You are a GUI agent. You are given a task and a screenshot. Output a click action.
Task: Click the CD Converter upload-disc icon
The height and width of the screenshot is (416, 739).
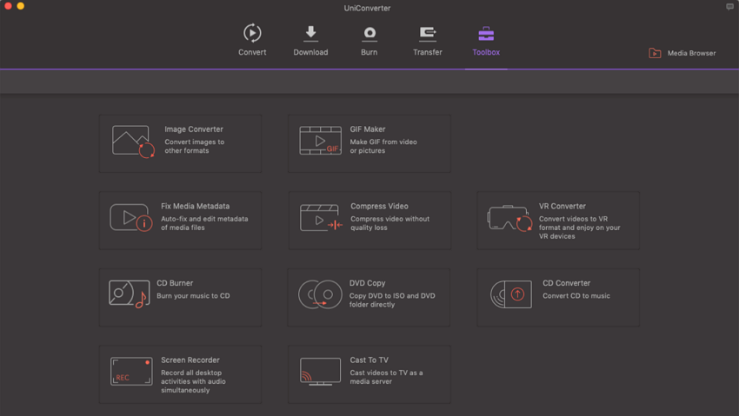pyautogui.click(x=511, y=294)
